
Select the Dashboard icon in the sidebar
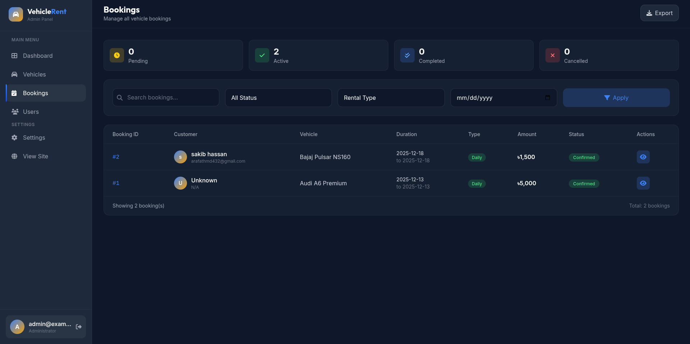pos(14,56)
